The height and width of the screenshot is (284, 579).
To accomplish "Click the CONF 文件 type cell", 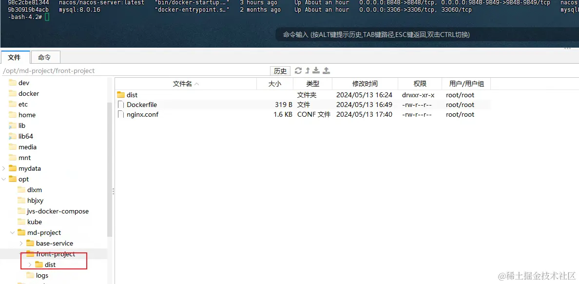I will tap(313, 115).
